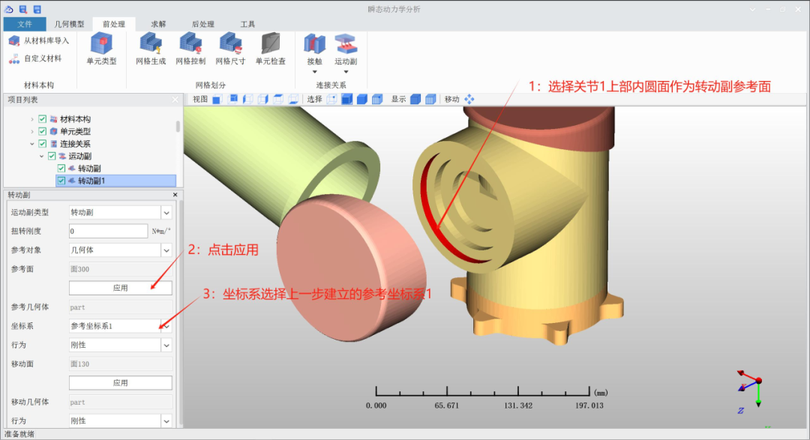810x440 pixels.
Task: Switch to top view cube icon
Action: point(278,99)
